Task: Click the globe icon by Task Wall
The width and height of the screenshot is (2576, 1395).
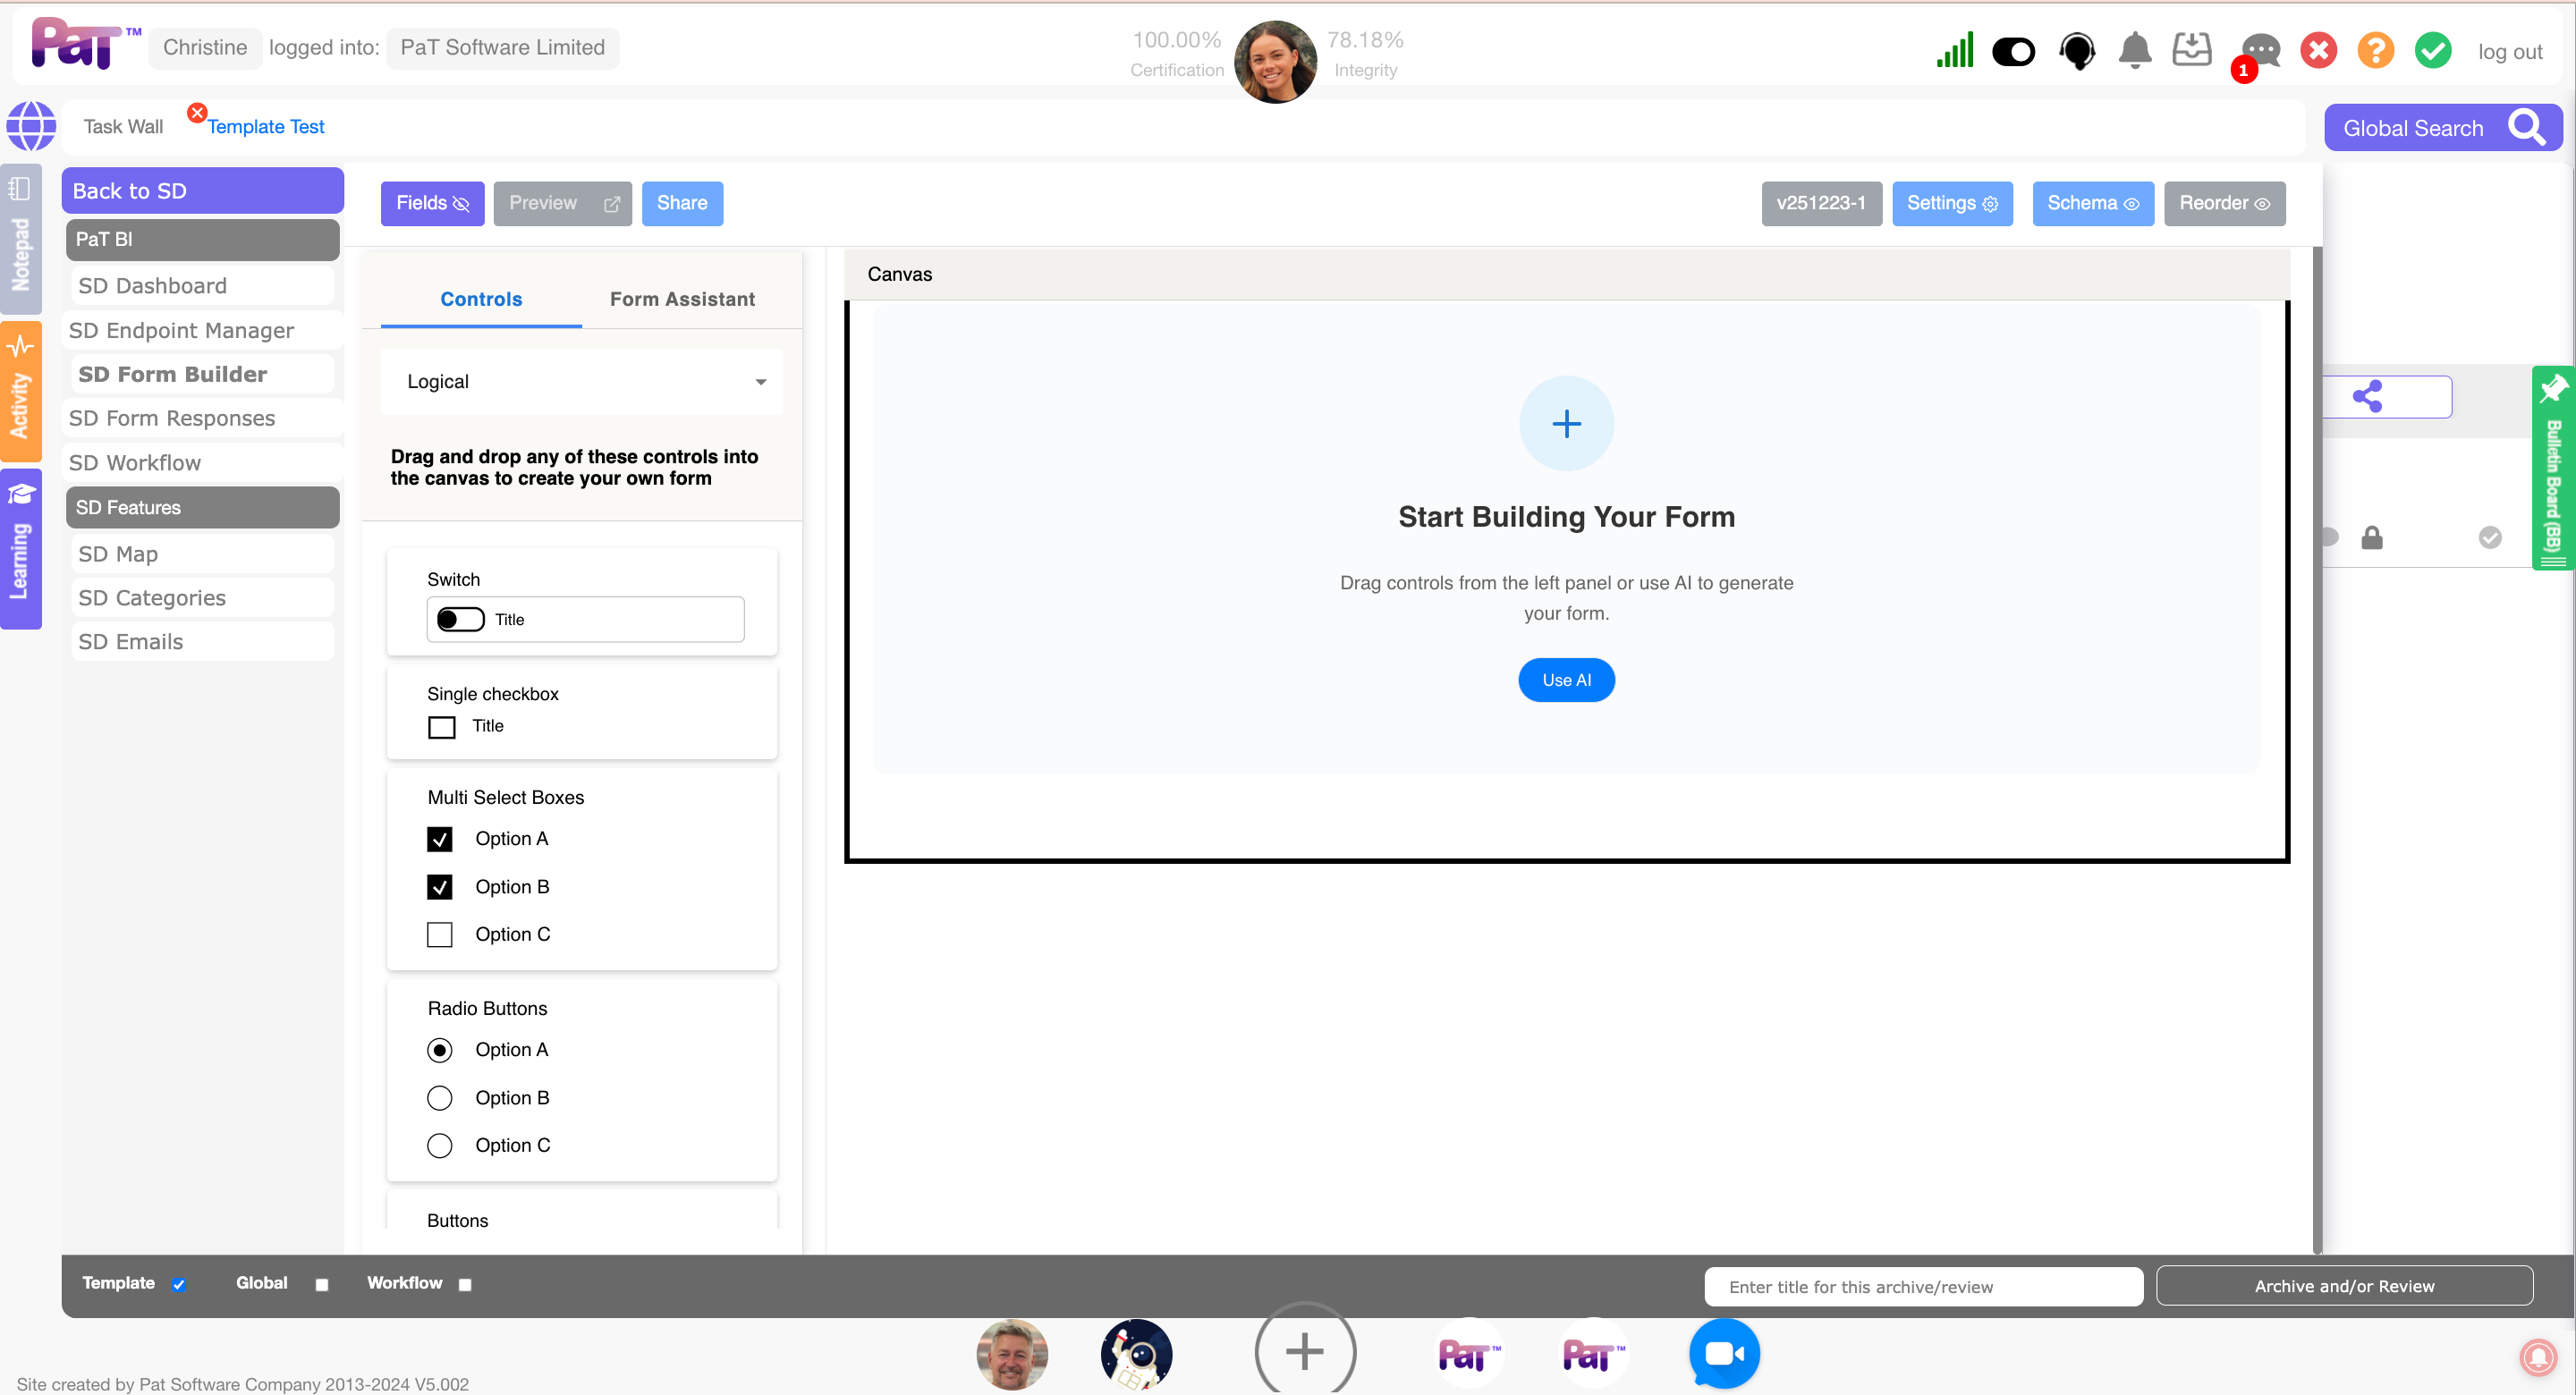Action: point(31,126)
